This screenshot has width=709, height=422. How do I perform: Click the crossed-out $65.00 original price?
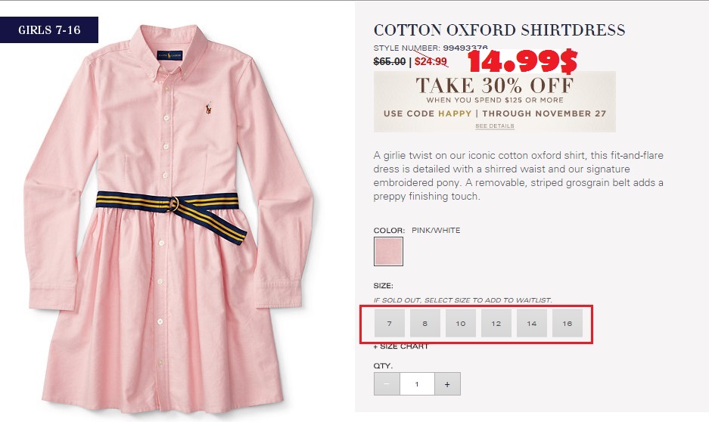click(x=389, y=62)
